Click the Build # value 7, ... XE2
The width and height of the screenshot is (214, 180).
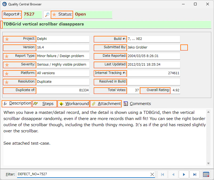(154, 39)
